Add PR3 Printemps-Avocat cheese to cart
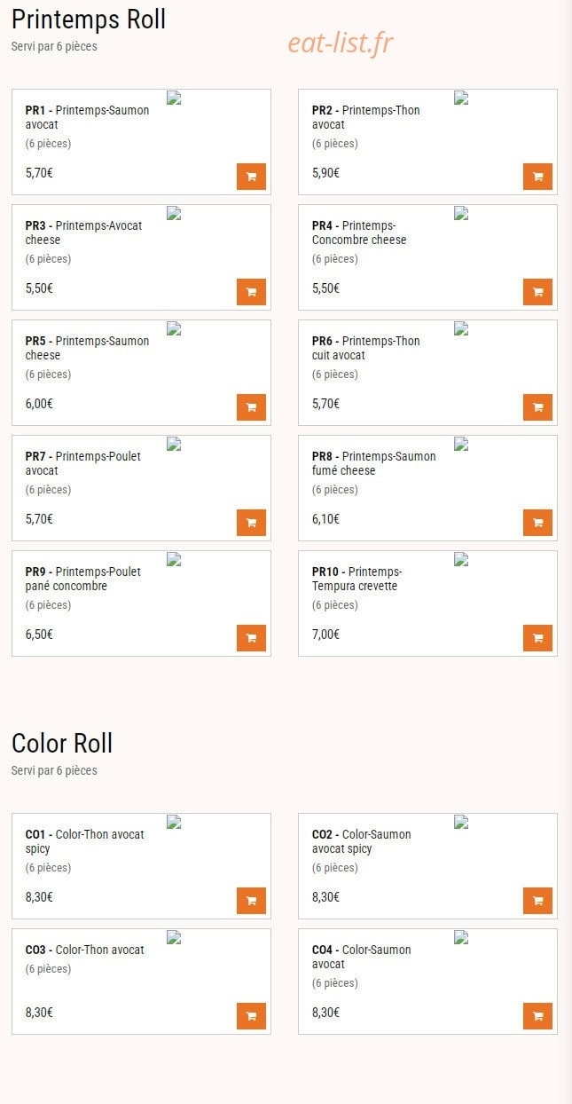 click(251, 292)
